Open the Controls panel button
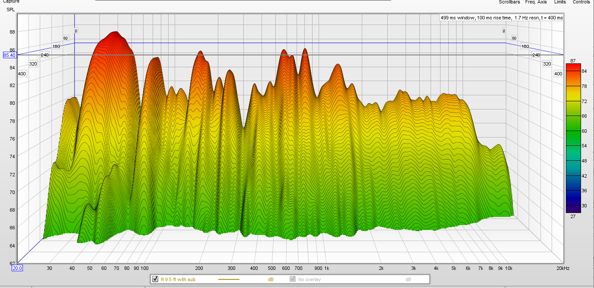 tap(581, 2)
